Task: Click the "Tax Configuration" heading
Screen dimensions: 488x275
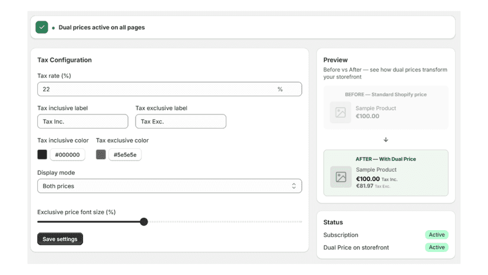Action: point(64,60)
